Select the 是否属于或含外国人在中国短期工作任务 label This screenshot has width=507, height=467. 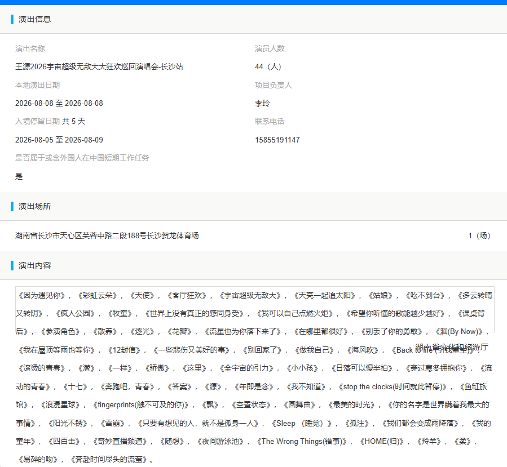pos(82,158)
